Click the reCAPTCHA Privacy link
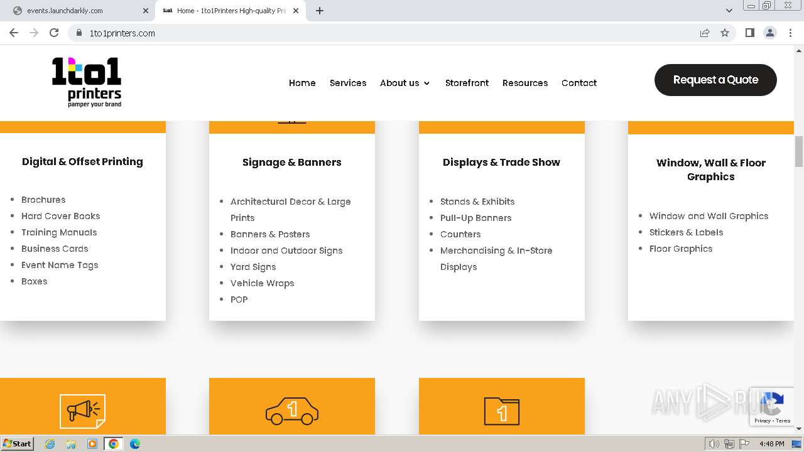Image resolution: width=804 pixels, height=452 pixels. [763, 421]
